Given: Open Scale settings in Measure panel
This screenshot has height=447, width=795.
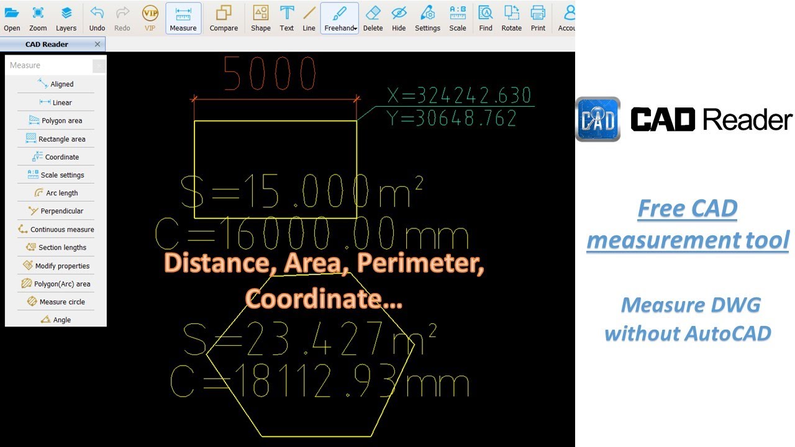Looking at the screenshot, I should [x=56, y=175].
